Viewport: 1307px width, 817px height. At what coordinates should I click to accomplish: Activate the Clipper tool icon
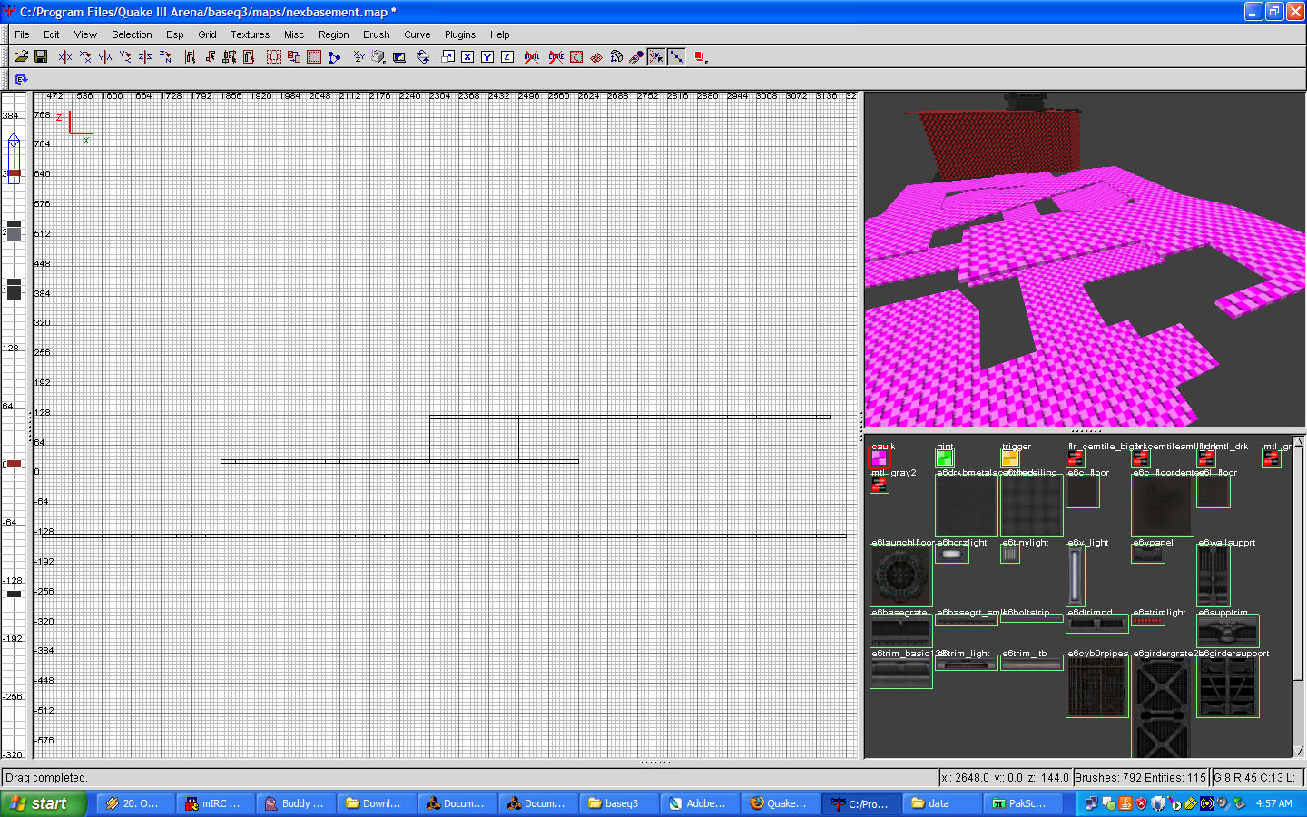(334, 56)
